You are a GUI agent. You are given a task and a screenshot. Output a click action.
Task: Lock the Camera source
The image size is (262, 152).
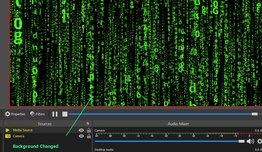(89, 136)
